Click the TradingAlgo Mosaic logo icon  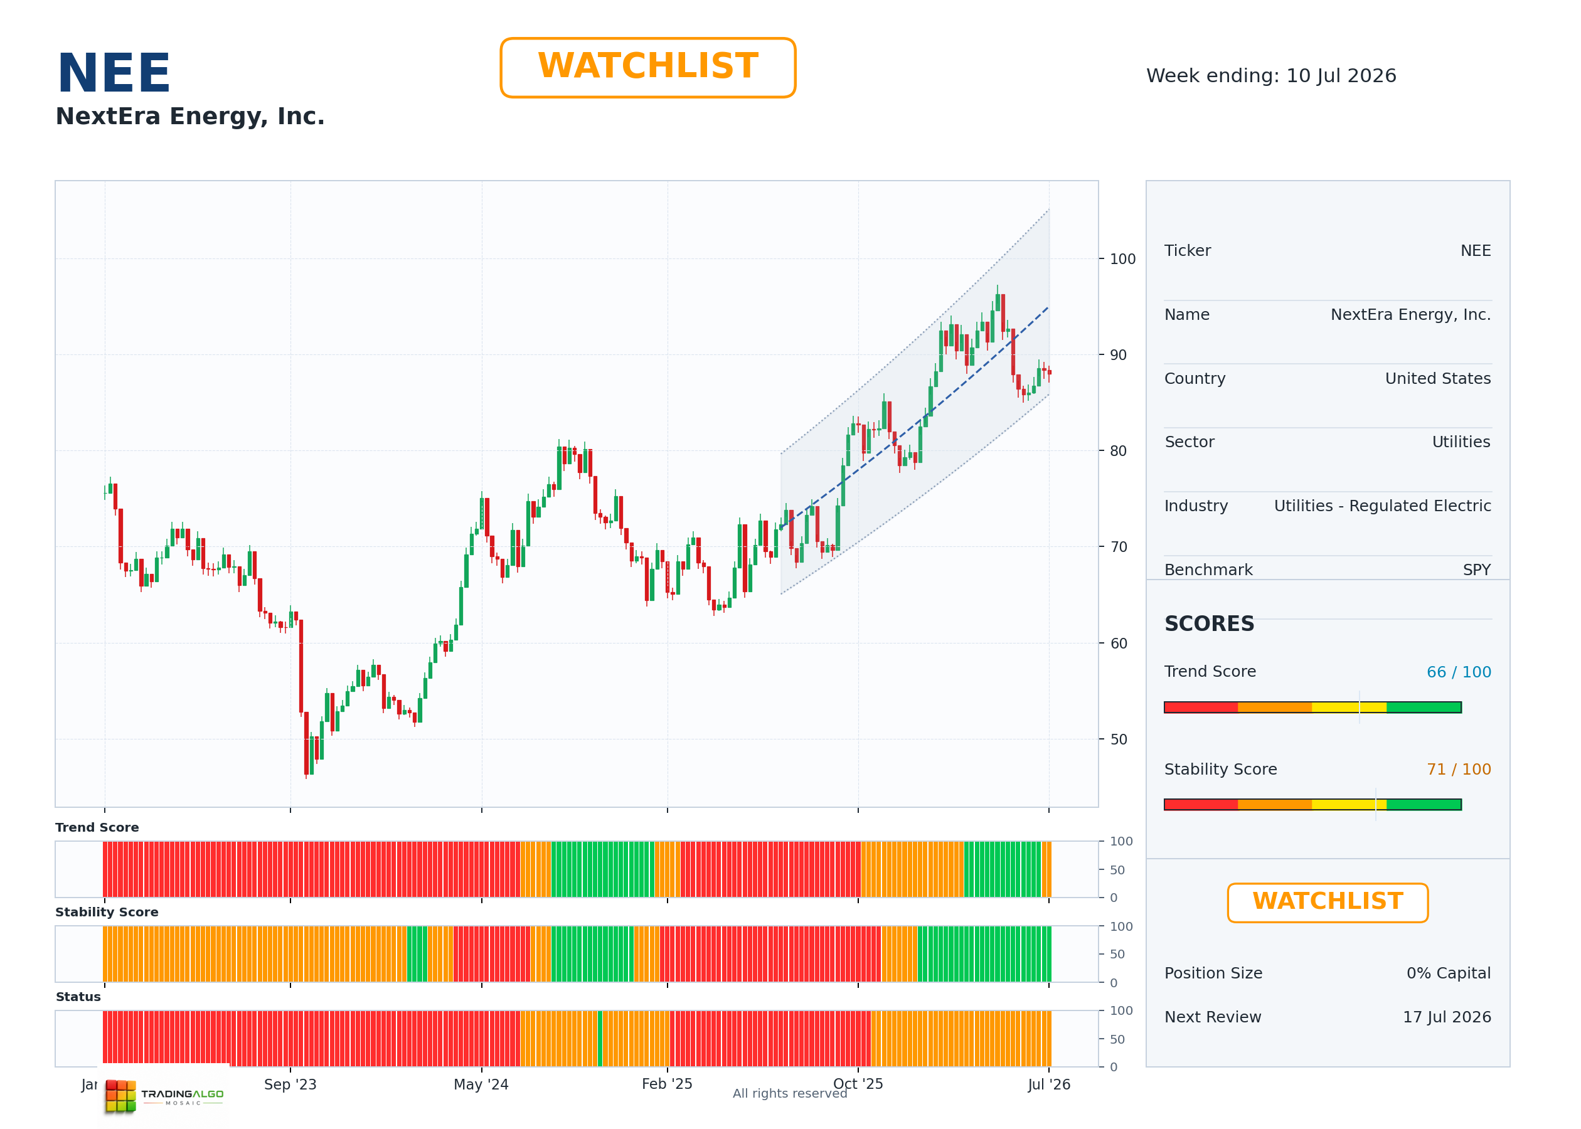[120, 1096]
